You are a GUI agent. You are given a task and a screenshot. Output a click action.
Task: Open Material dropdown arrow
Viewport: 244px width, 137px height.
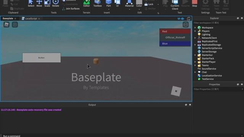click(129, 10)
